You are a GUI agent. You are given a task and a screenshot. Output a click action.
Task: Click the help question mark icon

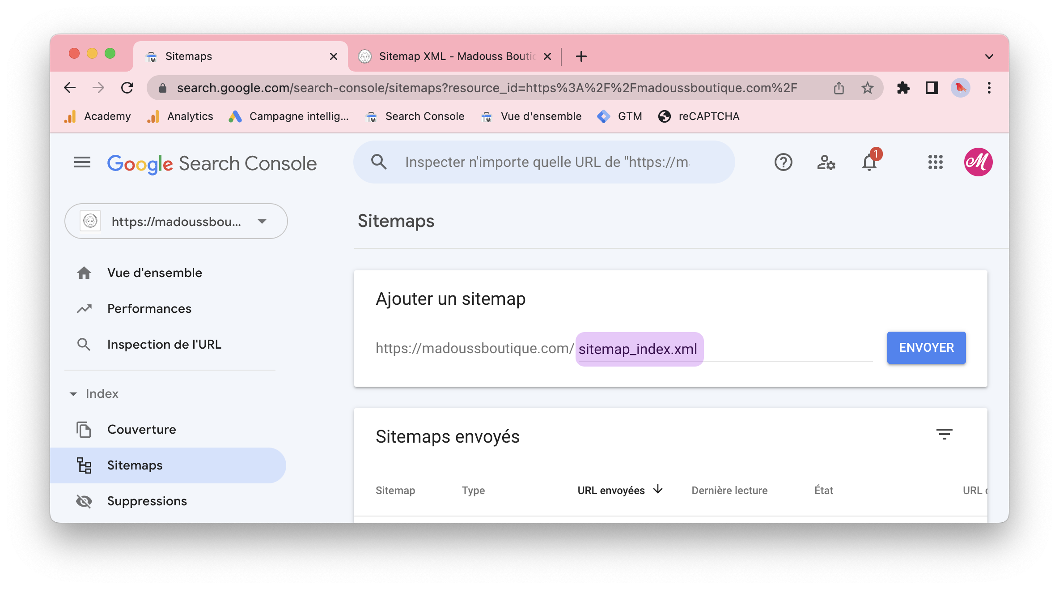point(783,162)
